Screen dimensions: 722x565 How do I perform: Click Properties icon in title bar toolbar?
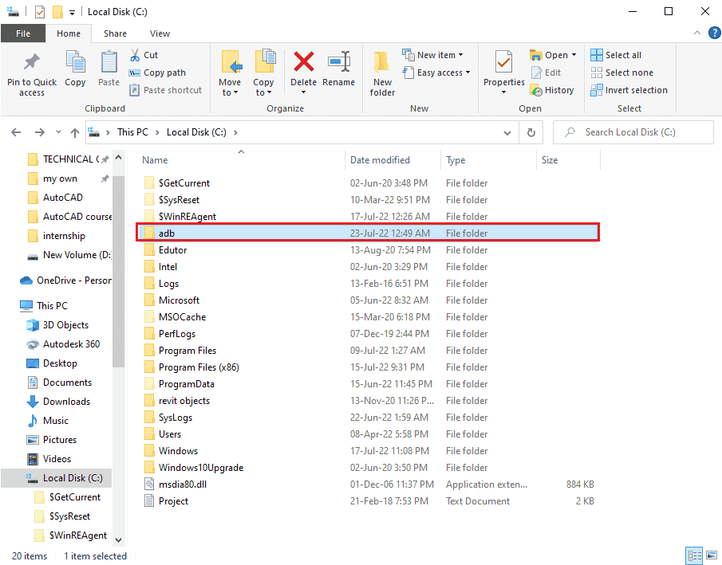click(x=40, y=12)
